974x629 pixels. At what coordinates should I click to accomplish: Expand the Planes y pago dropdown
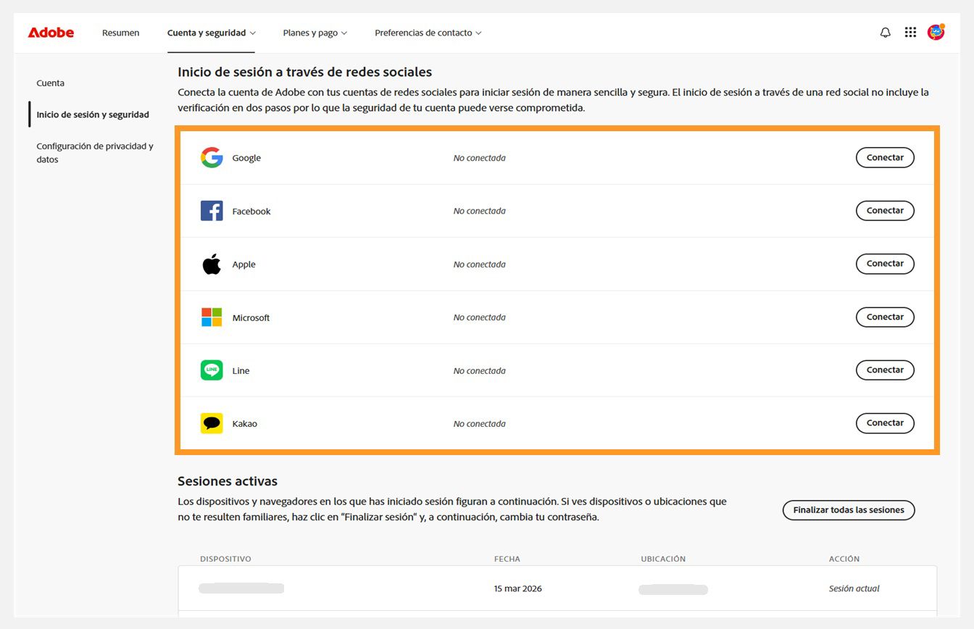pyautogui.click(x=315, y=33)
